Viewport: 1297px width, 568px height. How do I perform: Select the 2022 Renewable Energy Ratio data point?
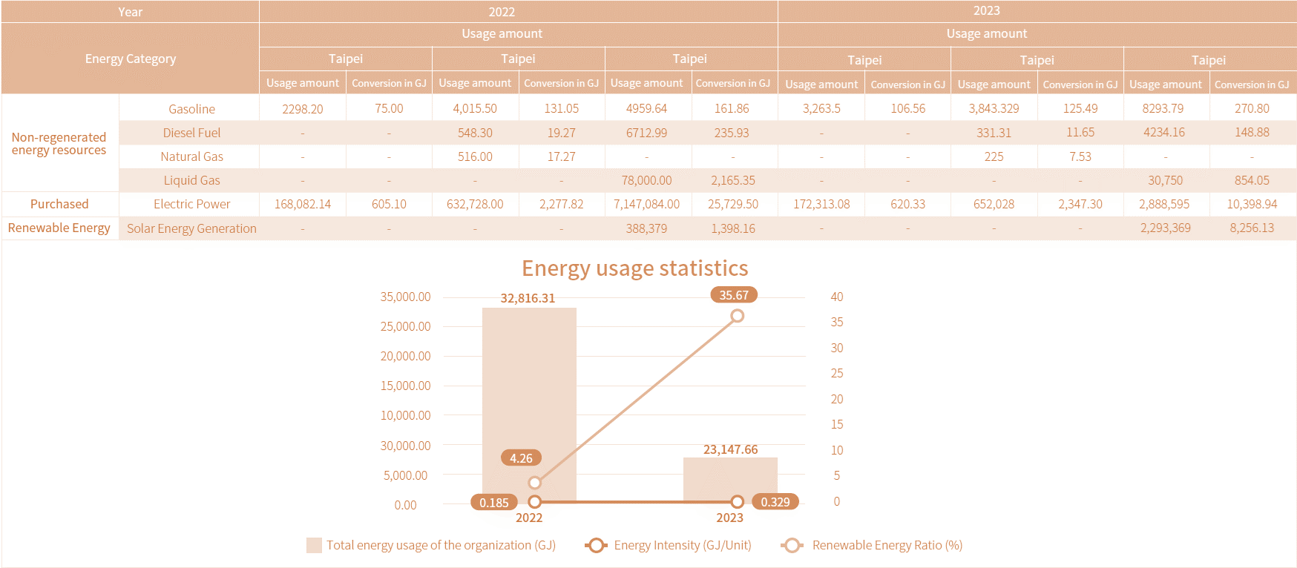(x=534, y=483)
